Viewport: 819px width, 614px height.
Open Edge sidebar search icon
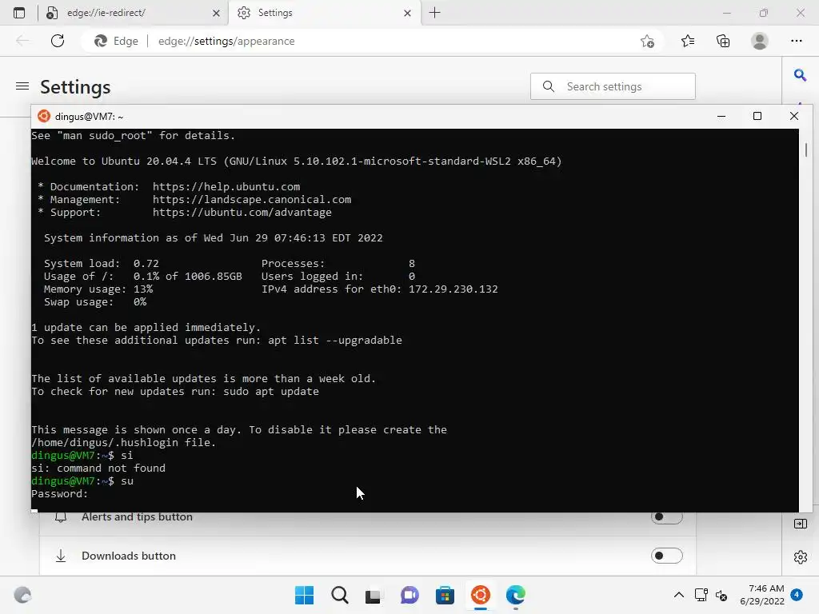800,75
